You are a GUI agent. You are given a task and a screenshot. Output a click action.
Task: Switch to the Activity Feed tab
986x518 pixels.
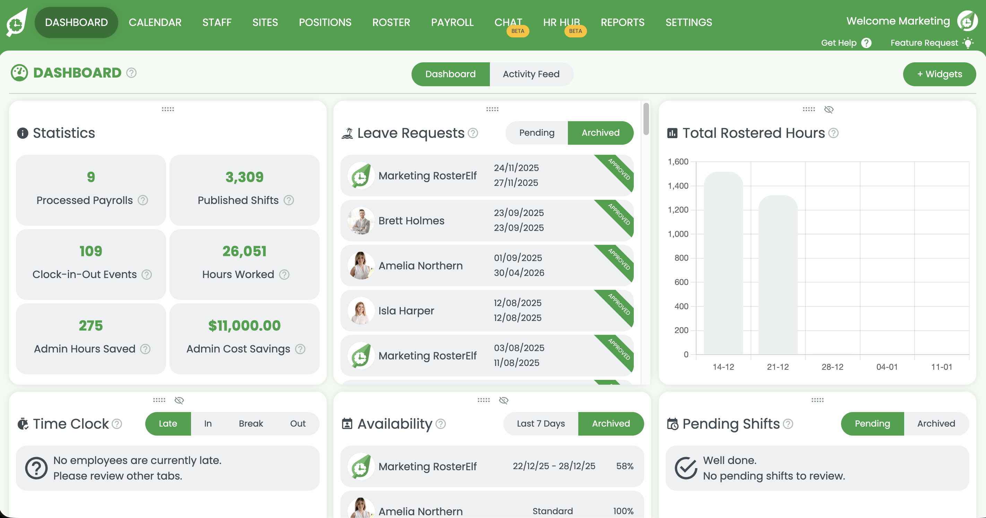pos(532,74)
